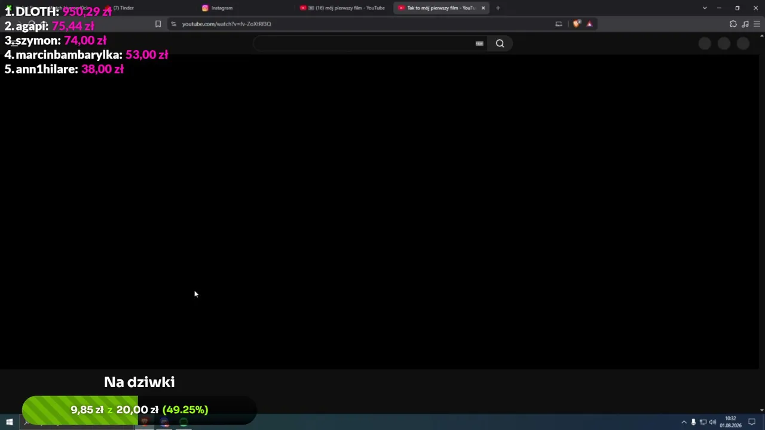The height and width of the screenshot is (430, 765).
Task: View site information icon beside the URL
Action: point(173,24)
